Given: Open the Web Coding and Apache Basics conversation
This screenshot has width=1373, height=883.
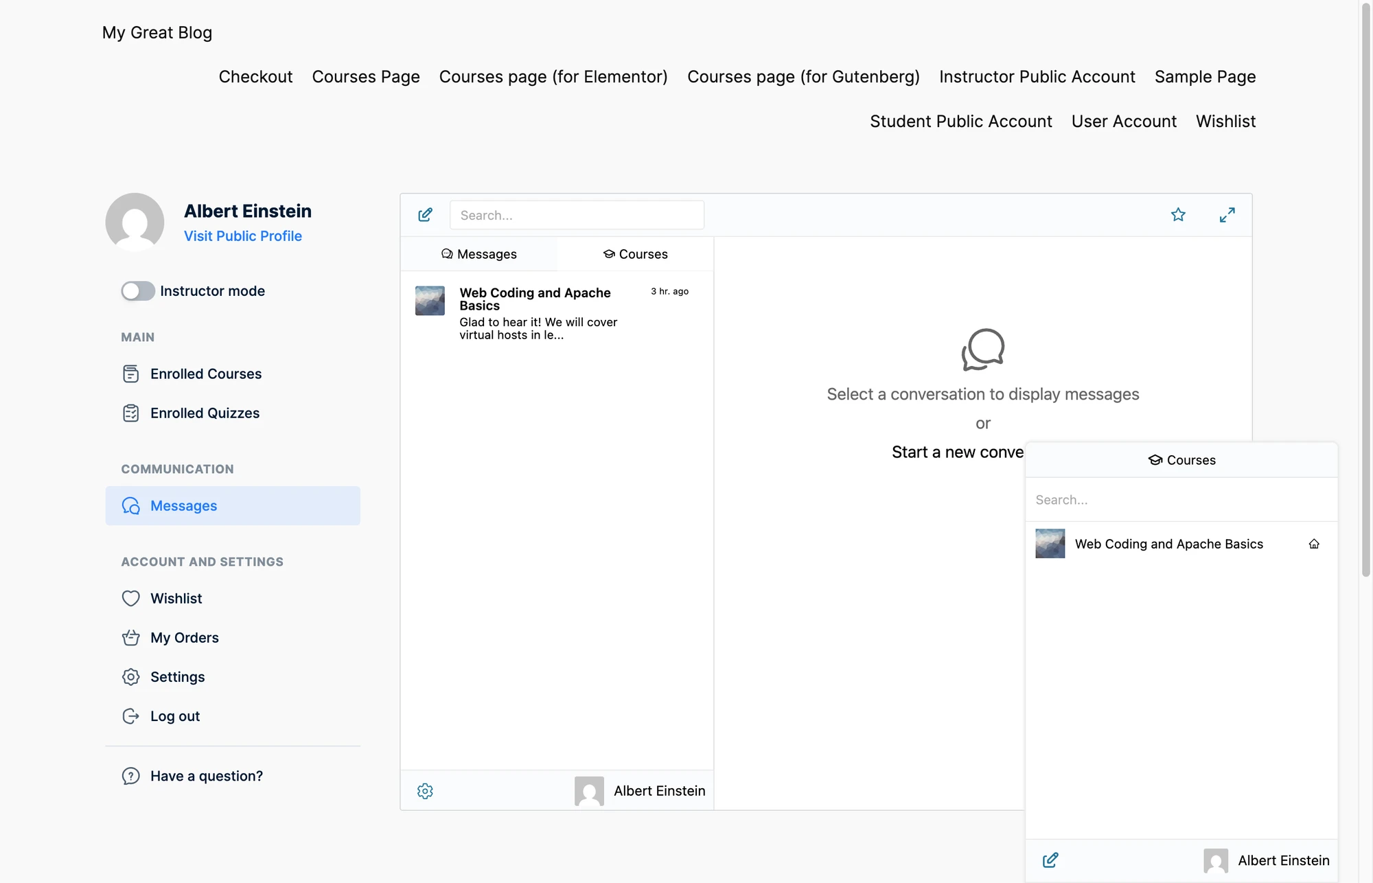Looking at the screenshot, I should pos(557,313).
